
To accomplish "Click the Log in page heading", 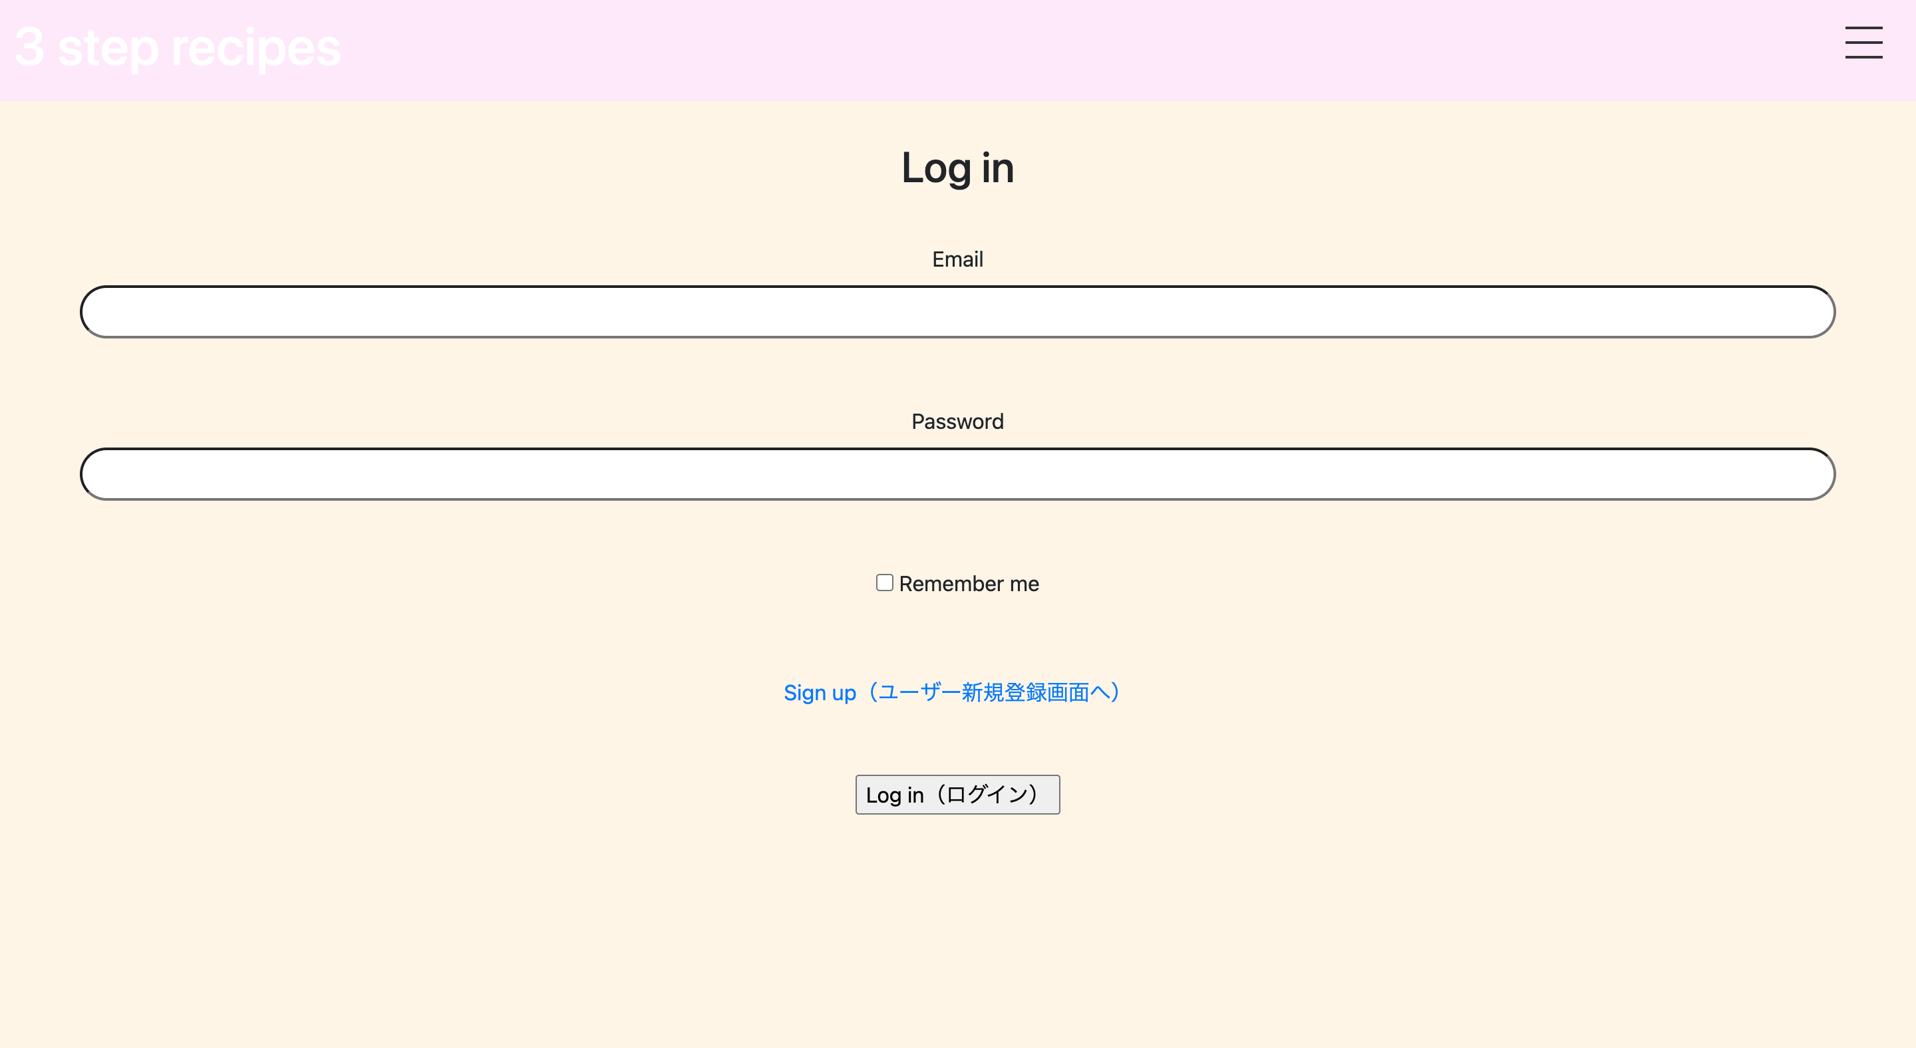I will click(x=957, y=168).
